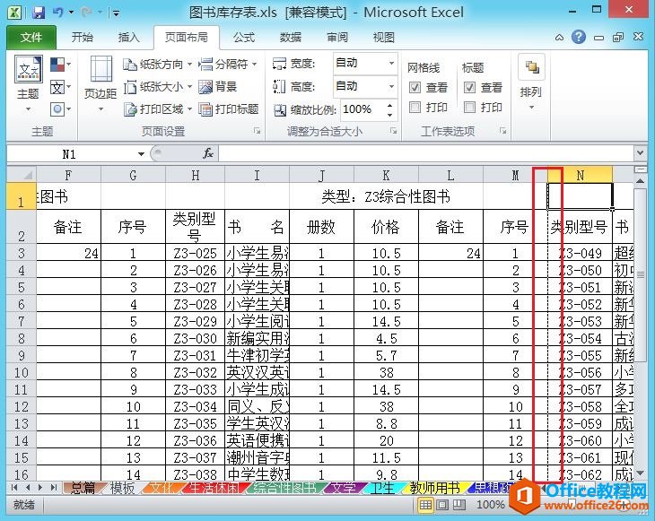The image size is (655, 521).
Task: Click Orientation (纸张方向) button
Action: (x=157, y=65)
